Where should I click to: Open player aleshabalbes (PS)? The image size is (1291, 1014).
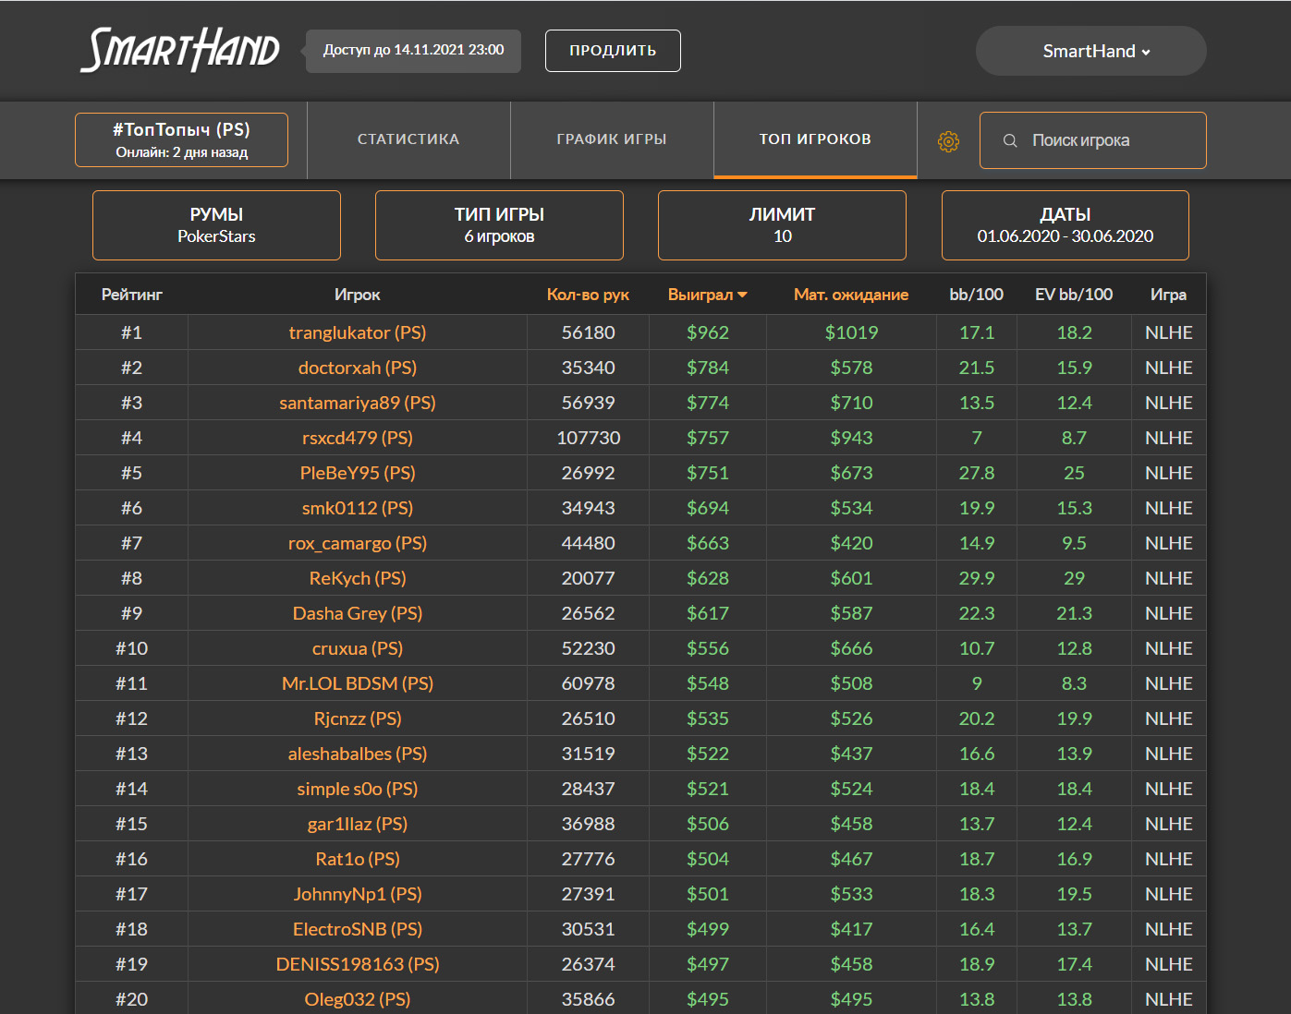pyautogui.click(x=358, y=754)
